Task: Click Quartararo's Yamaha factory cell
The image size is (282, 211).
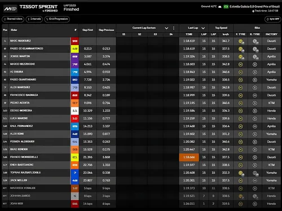Action: (271, 80)
